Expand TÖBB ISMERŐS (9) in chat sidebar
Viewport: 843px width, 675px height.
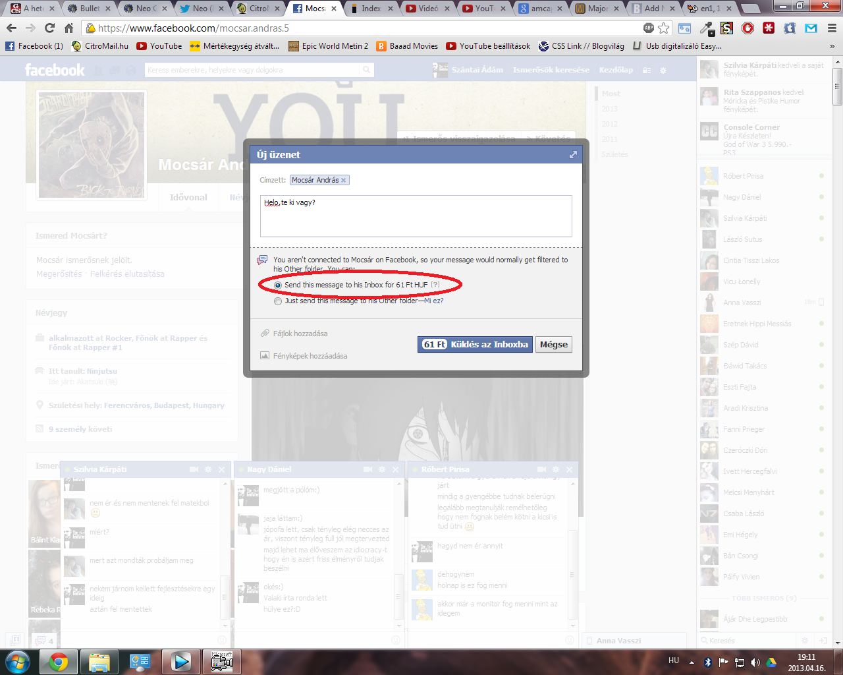764,599
